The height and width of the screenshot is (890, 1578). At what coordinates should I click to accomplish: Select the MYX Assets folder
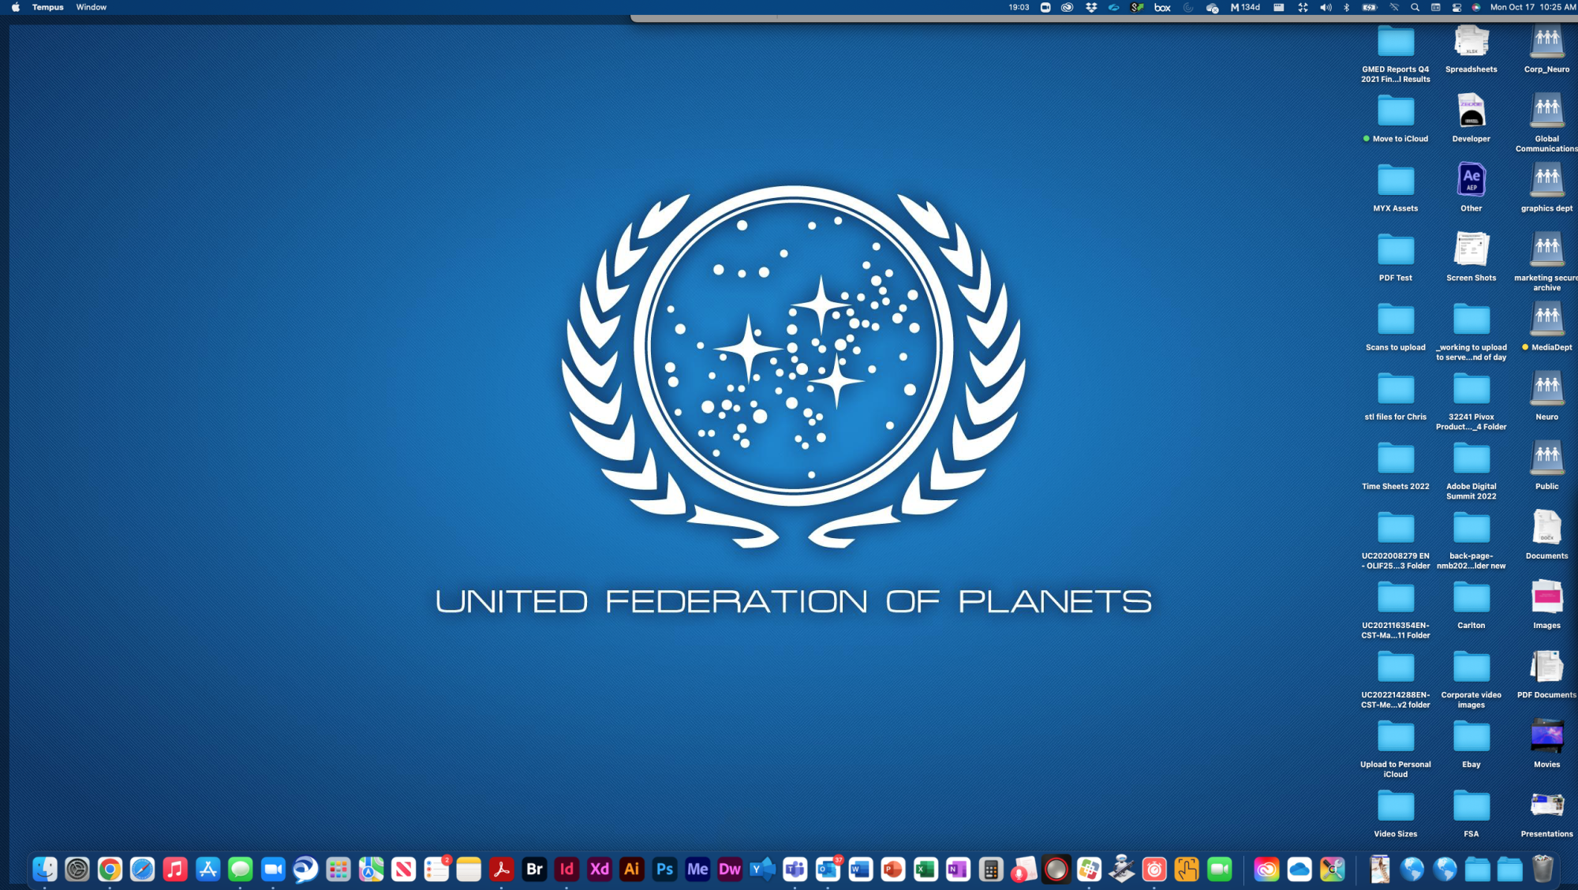(1396, 188)
